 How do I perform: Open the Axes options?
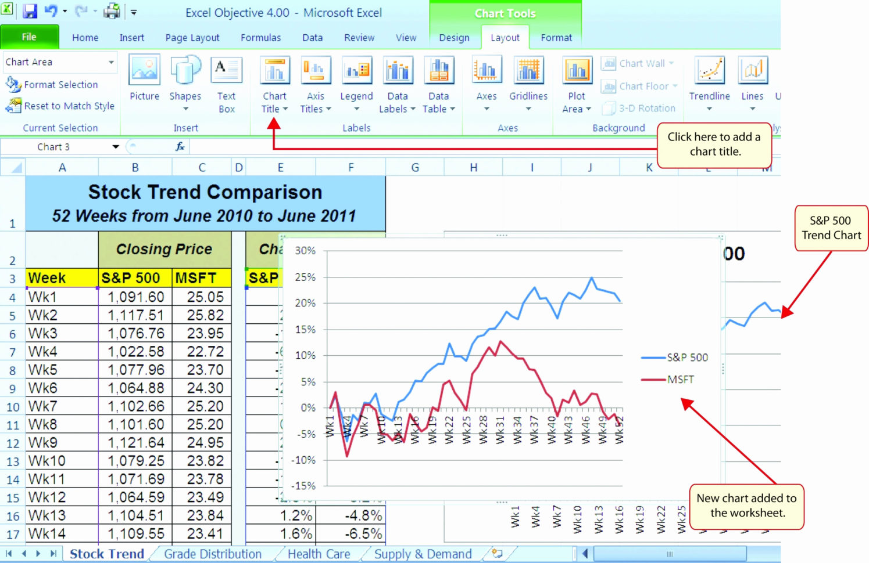(487, 84)
